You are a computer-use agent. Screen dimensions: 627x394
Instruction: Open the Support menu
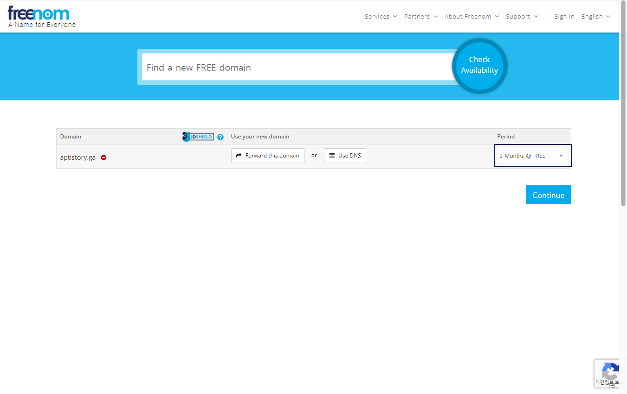522,16
